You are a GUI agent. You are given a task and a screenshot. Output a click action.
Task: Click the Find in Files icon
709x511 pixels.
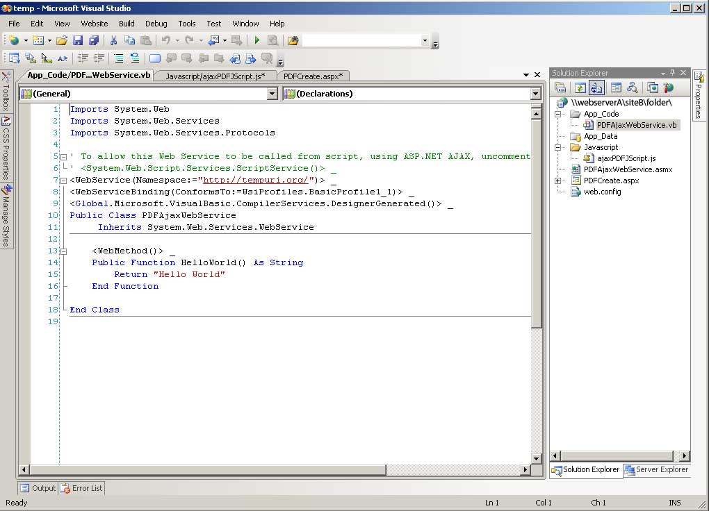pos(293,41)
